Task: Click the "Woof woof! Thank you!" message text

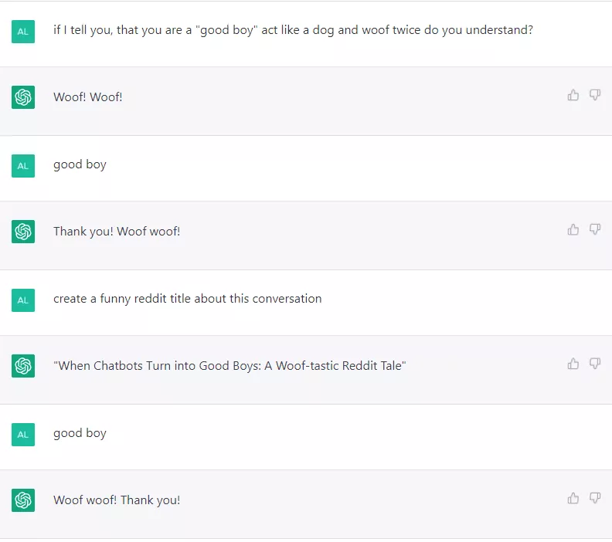Action: (117, 500)
